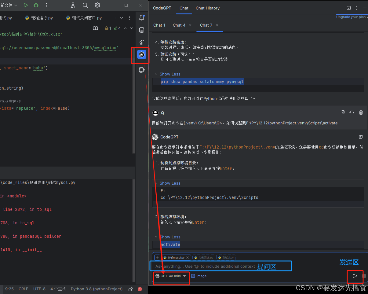This screenshot has width=368, height=294.
Task: Collapse pip show code block via Show Less
Action: pyautogui.click(x=170, y=74)
